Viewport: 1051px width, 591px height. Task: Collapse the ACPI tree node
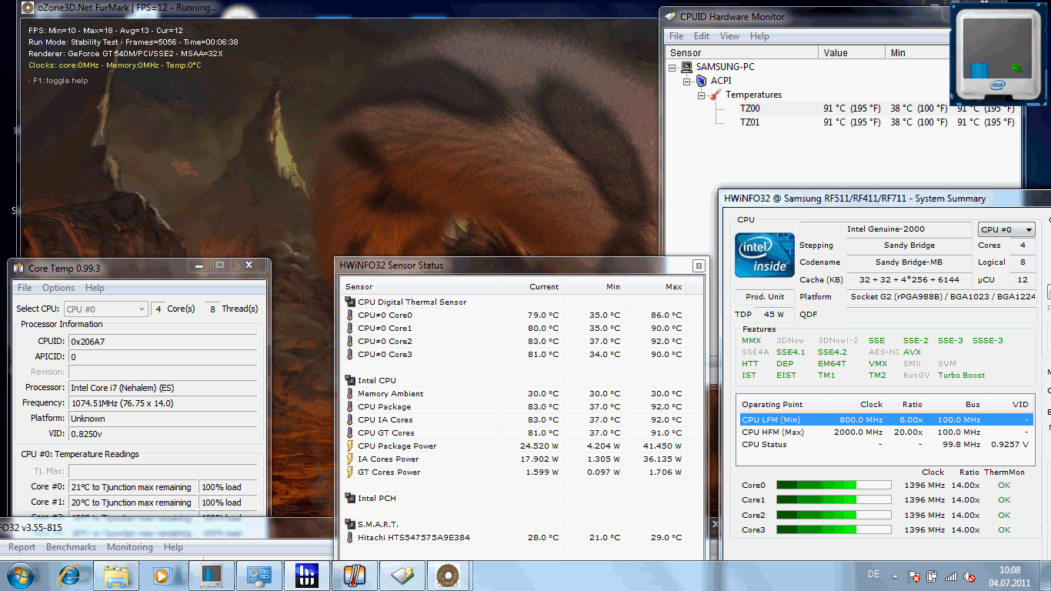687,81
